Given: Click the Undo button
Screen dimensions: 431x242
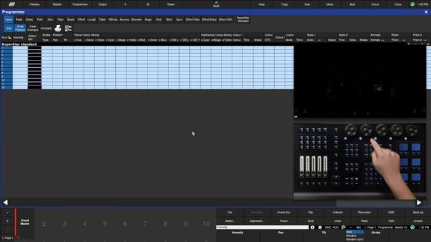Looking at the screenshot, I should 337,220.
